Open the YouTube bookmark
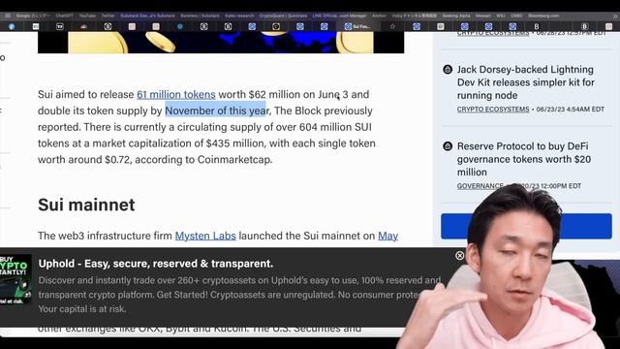This screenshot has height=349, width=620. click(x=87, y=16)
